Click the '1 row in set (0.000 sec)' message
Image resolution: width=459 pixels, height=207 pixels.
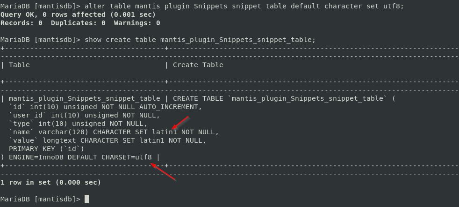(50, 182)
